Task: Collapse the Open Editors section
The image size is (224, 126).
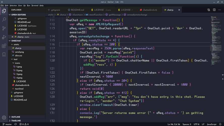Action: click(x=27, y=15)
